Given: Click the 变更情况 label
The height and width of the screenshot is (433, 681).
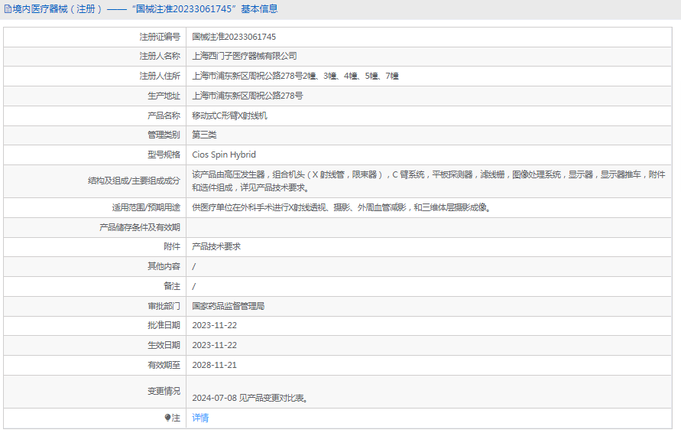Looking at the screenshot, I should click(x=164, y=391).
